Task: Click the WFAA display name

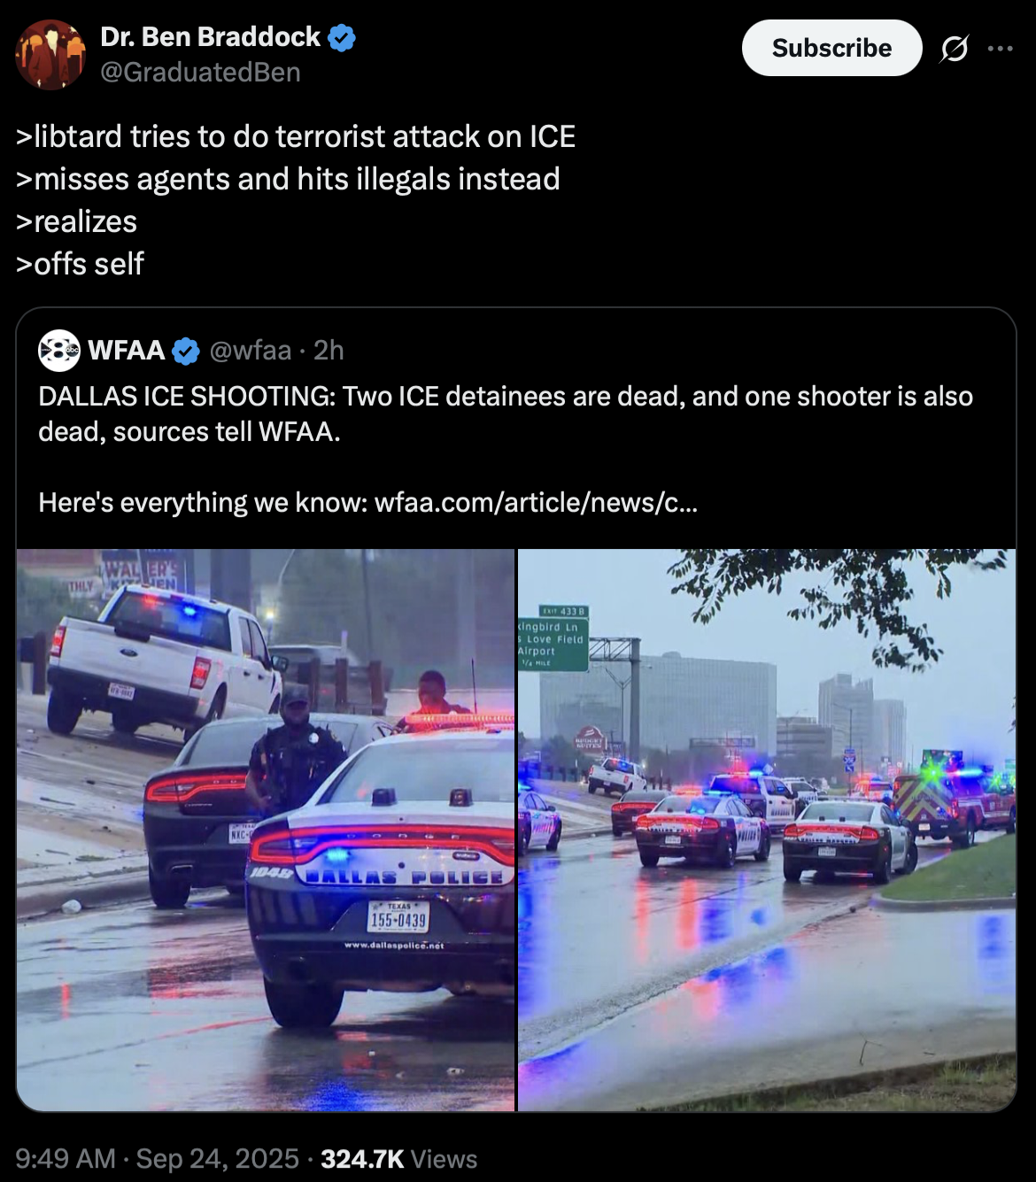Action: tap(127, 351)
